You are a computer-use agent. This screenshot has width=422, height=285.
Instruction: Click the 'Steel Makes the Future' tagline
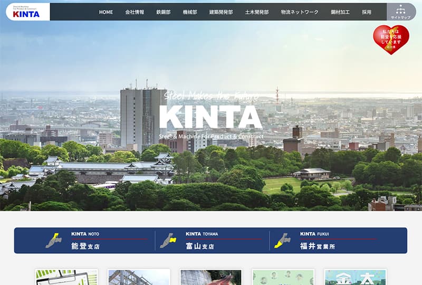212,96
